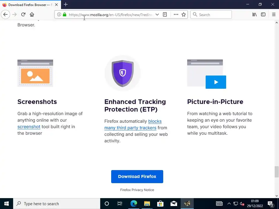Open the Firefox Privacy Notice link
This screenshot has width=279, height=209.
pyautogui.click(x=137, y=190)
